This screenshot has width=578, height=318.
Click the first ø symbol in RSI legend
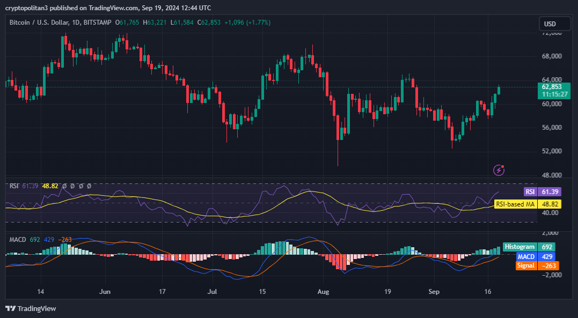[x=64, y=186]
